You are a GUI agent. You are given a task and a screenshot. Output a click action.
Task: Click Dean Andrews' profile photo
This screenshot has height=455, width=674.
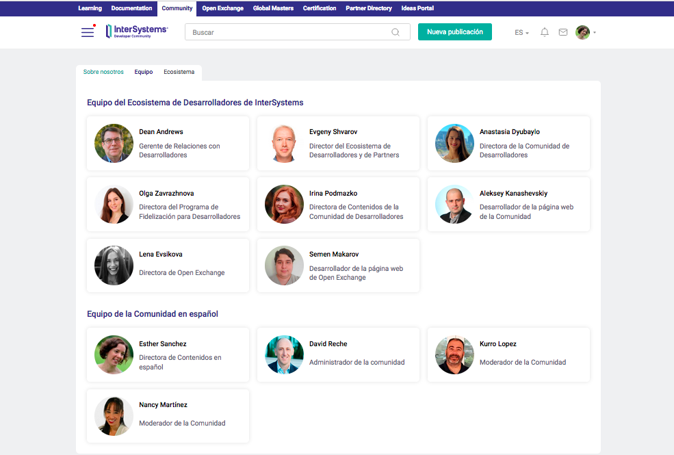(x=114, y=143)
